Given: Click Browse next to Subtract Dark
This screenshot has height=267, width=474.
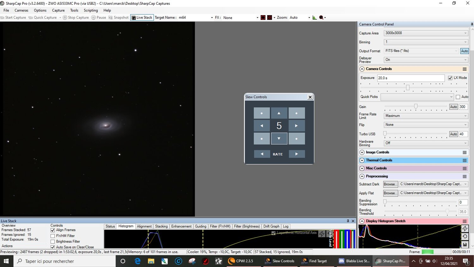Looking at the screenshot, I should coord(390,184).
